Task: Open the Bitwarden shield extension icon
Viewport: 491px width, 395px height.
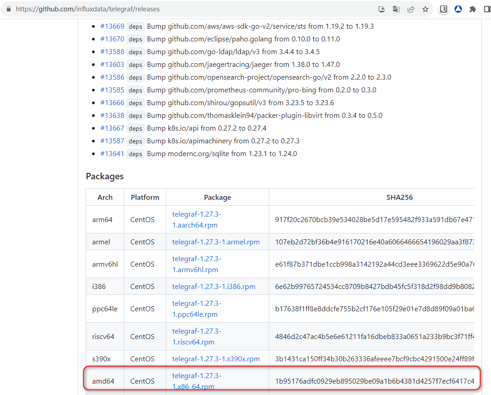Action: (444, 9)
